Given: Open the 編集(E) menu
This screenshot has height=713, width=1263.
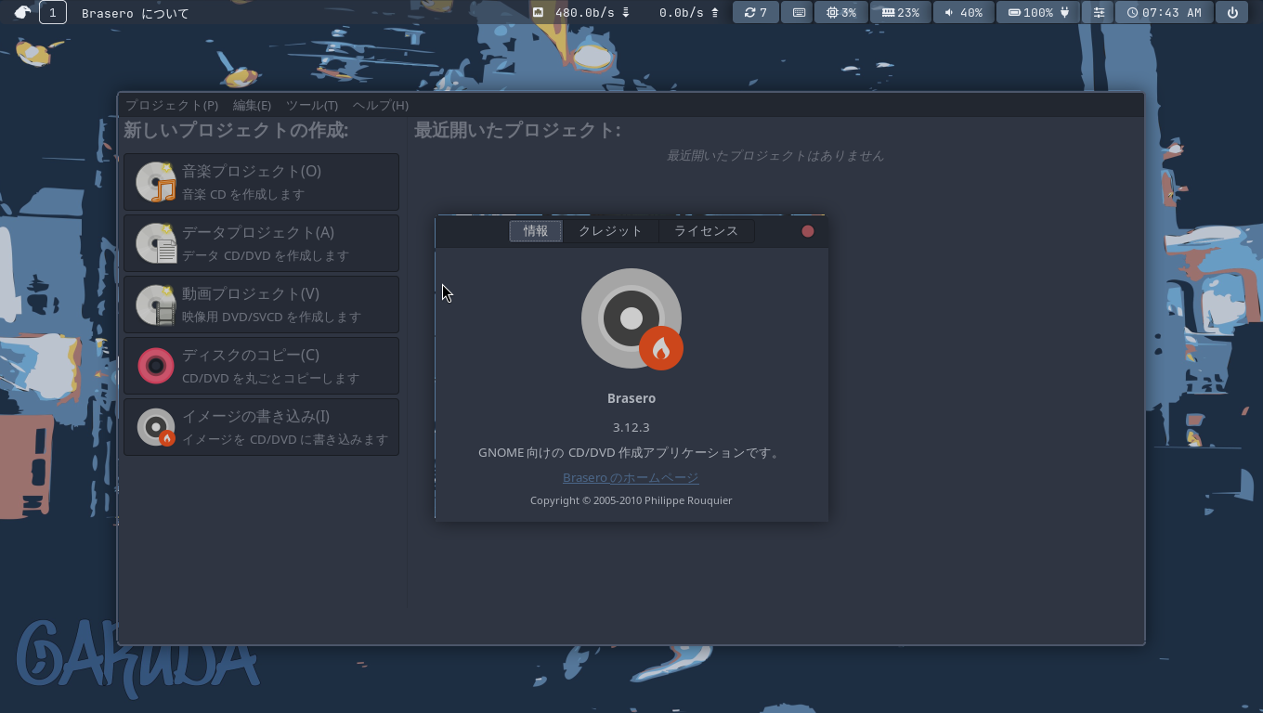Looking at the screenshot, I should pos(252,105).
